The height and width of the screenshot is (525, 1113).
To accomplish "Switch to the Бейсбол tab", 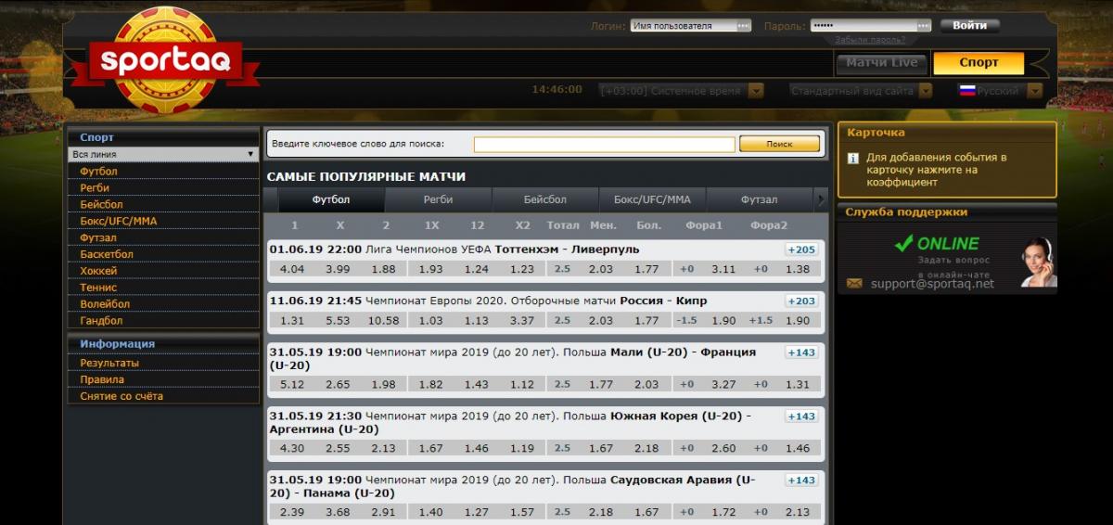I will 544,199.
